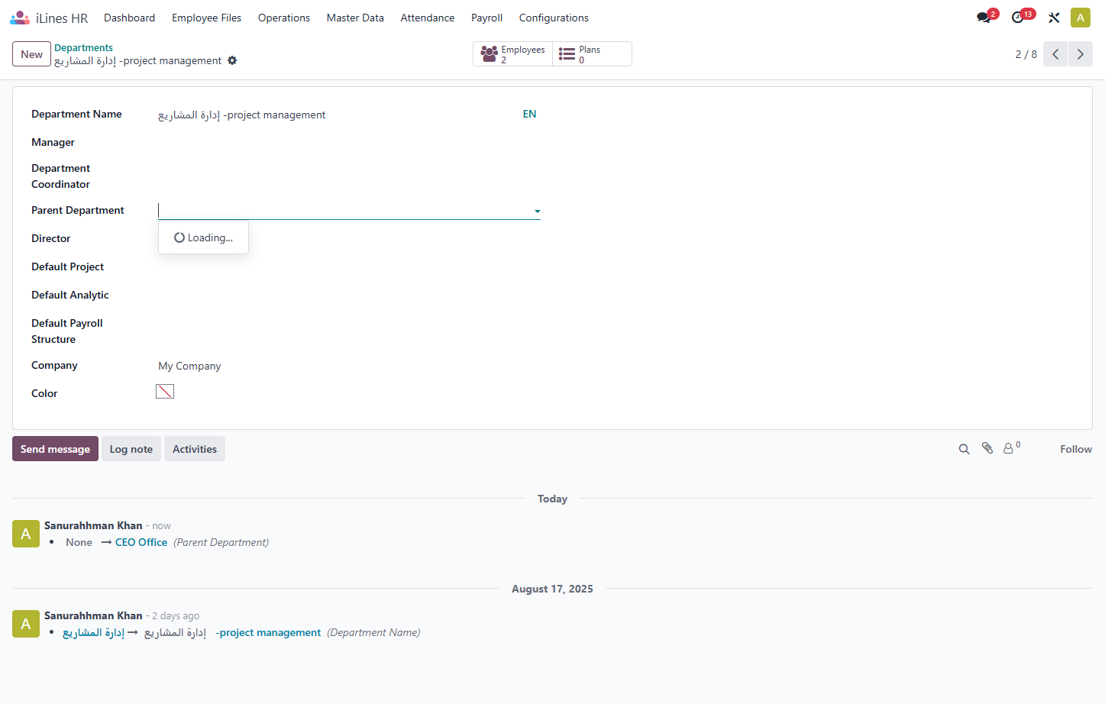Click the Manager field

tap(349, 143)
